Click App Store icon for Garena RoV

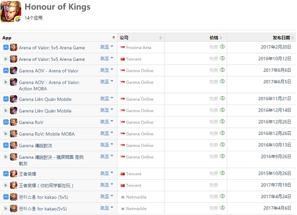tap(6, 122)
